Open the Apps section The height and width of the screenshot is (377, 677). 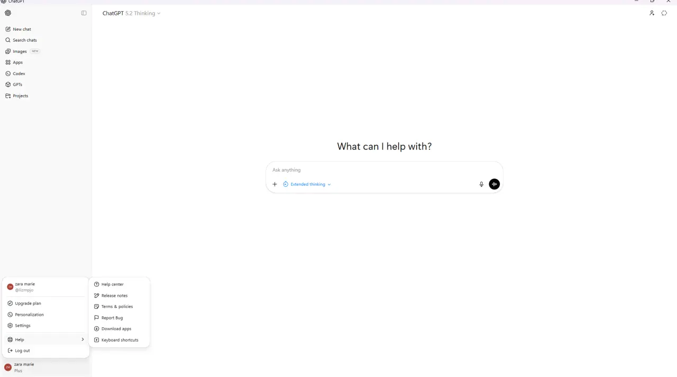[45, 62]
